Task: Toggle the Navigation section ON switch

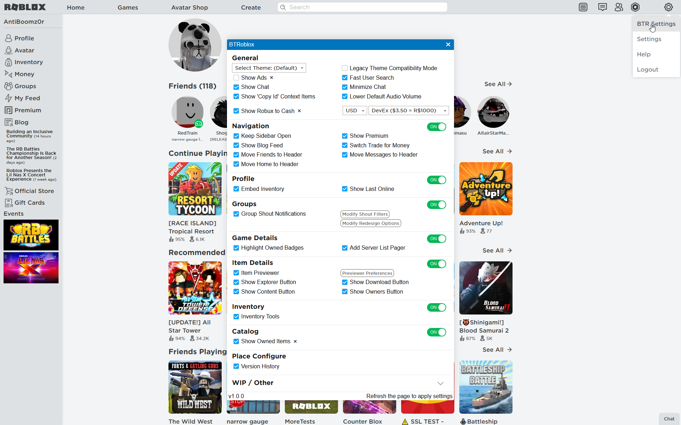Action: pos(436,126)
